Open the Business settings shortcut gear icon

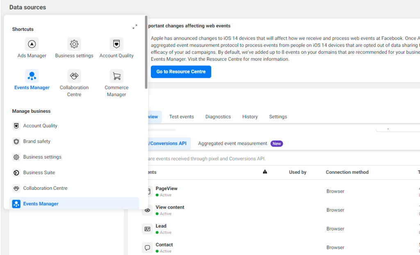pyautogui.click(x=74, y=44)
